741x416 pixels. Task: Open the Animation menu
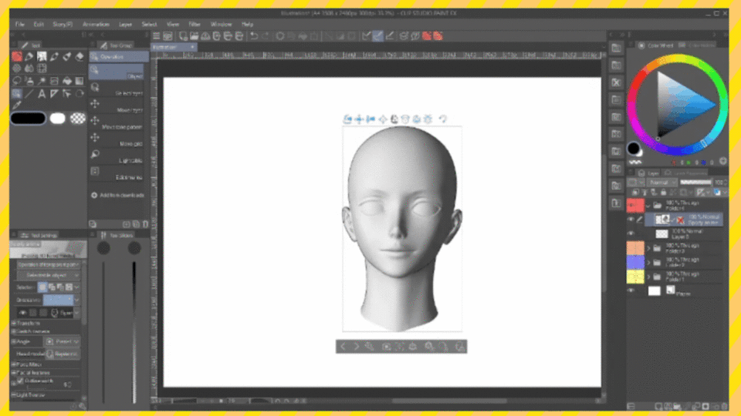point(96,24)
